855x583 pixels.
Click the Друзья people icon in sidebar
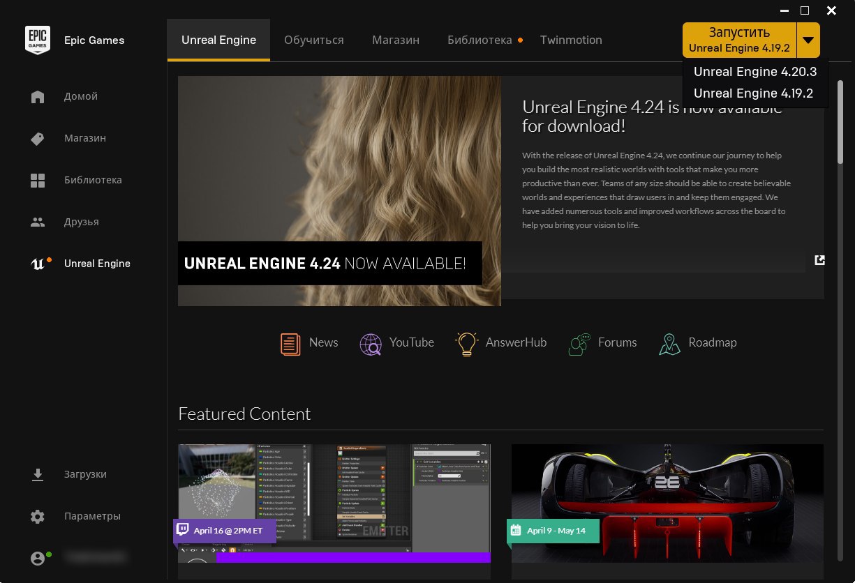click(x=38, y=222)
